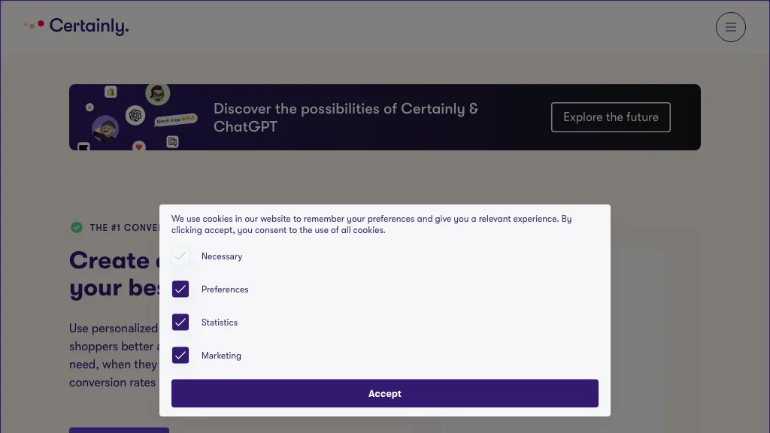The width and height of the screenshot is (770, 433).
Task: Click the OpenAI ChatGPT logo in the banner
Action: 135,116
